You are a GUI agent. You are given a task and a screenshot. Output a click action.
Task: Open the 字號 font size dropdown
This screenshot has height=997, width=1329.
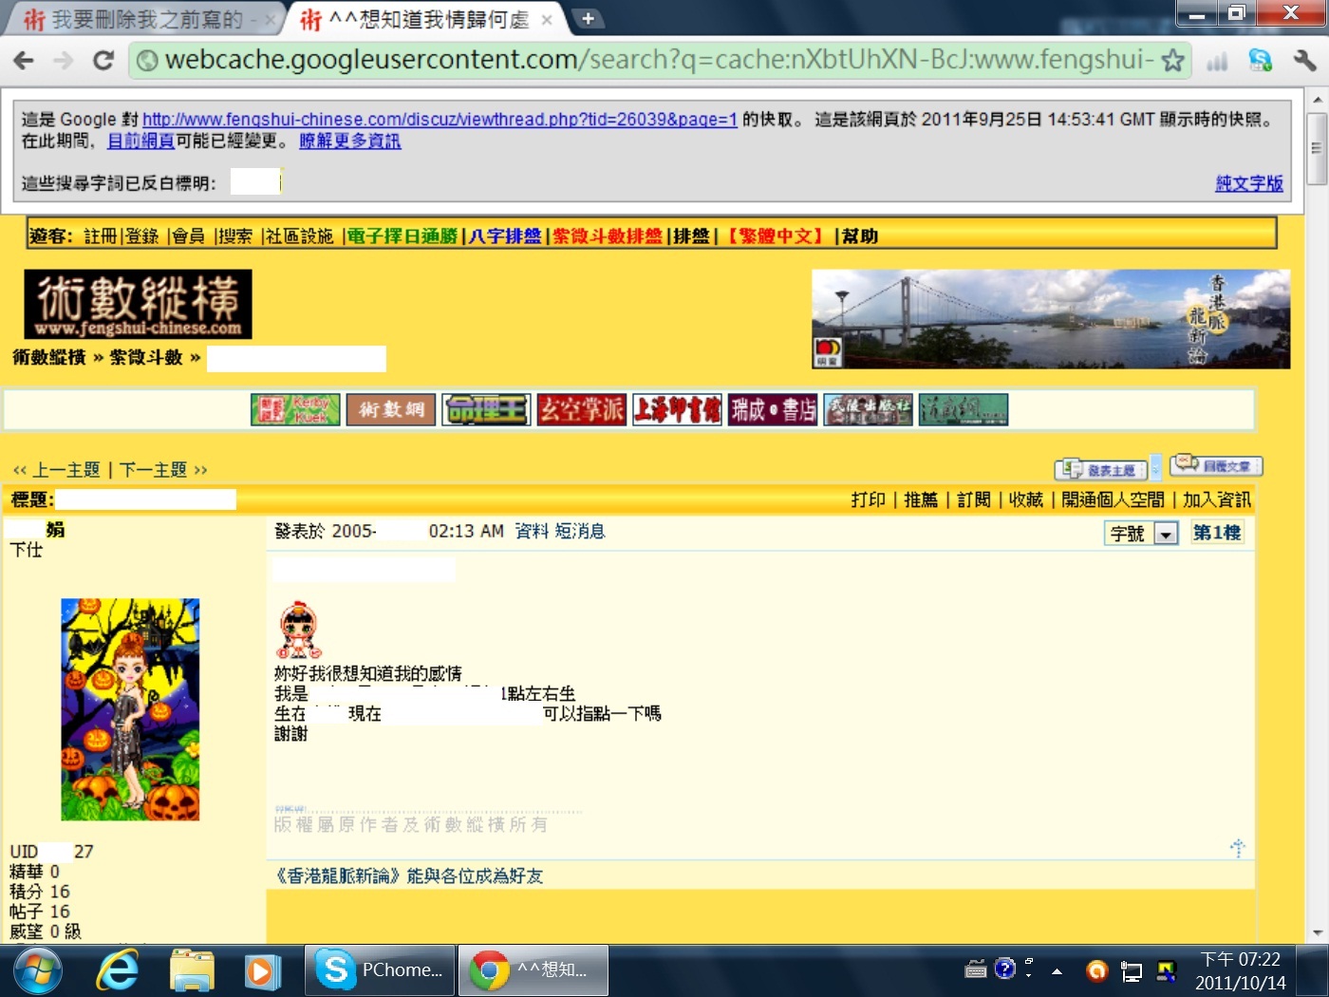click(1166, 534)
